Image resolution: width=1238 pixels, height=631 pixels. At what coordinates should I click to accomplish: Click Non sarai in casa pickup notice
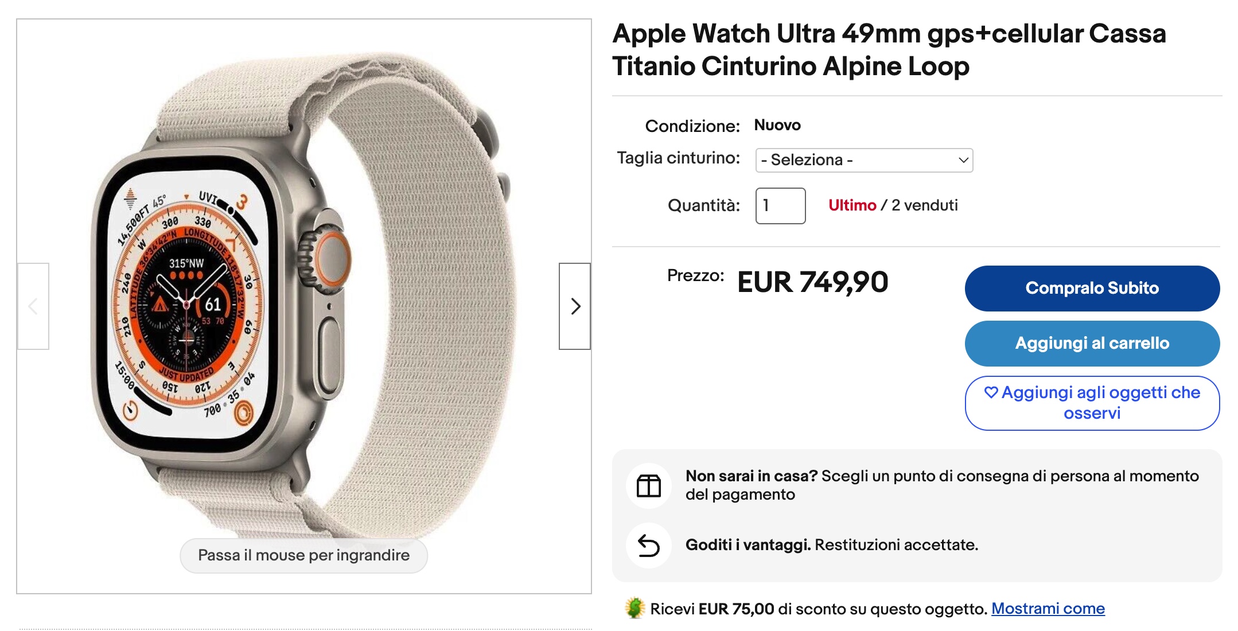point(942,485)
